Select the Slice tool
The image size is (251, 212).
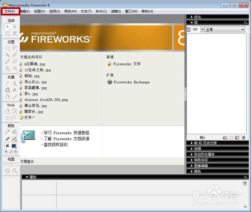coord(15,111)
